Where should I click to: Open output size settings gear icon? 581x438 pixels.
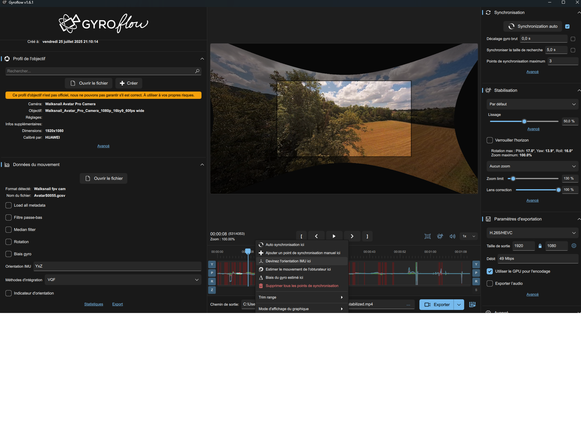(574, 246)
